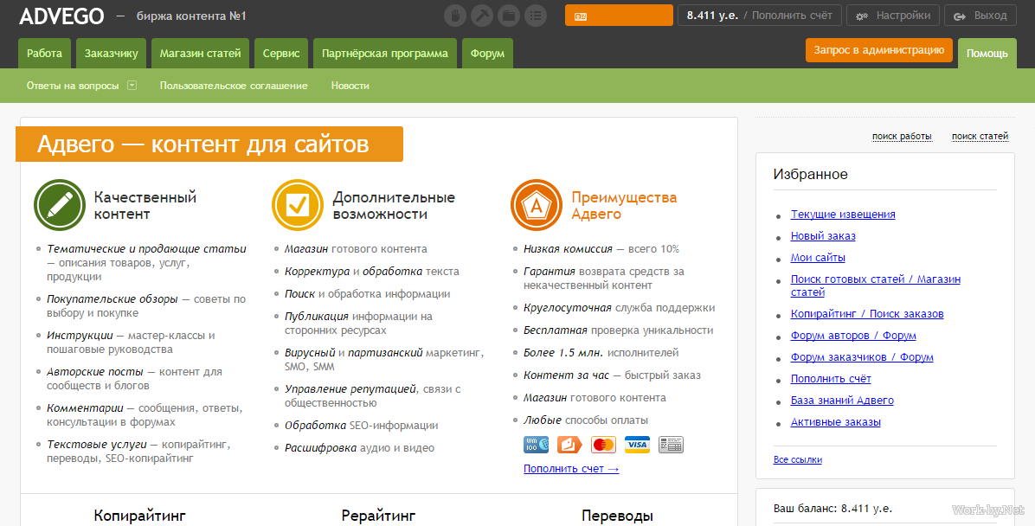Click the yellow checkmark icon for Дополнительные возможности
Screen dimensions: 1035x526
tap(298, 205)
